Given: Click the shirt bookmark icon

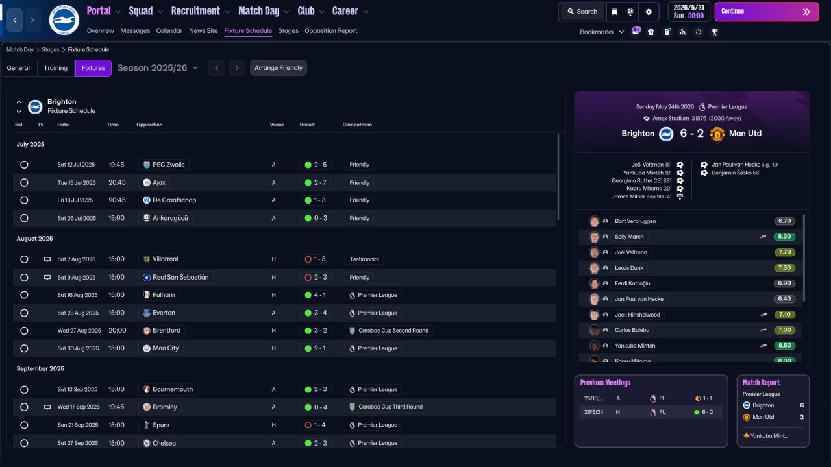Looking at the screenshot, I should point(651,32).
